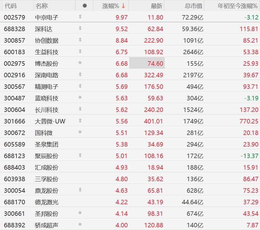Image resolution: width=260 pixels, height=230 pixels.
Task: Select stock name 博杰股份
Action: click(47, 64)
